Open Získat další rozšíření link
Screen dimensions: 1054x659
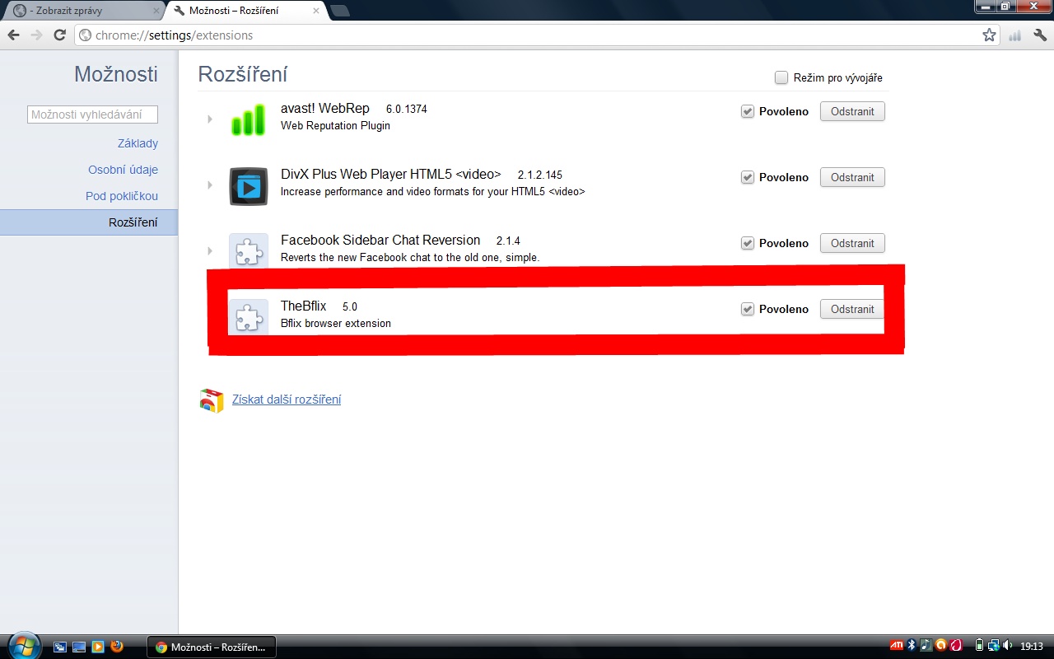pos(287,400)
